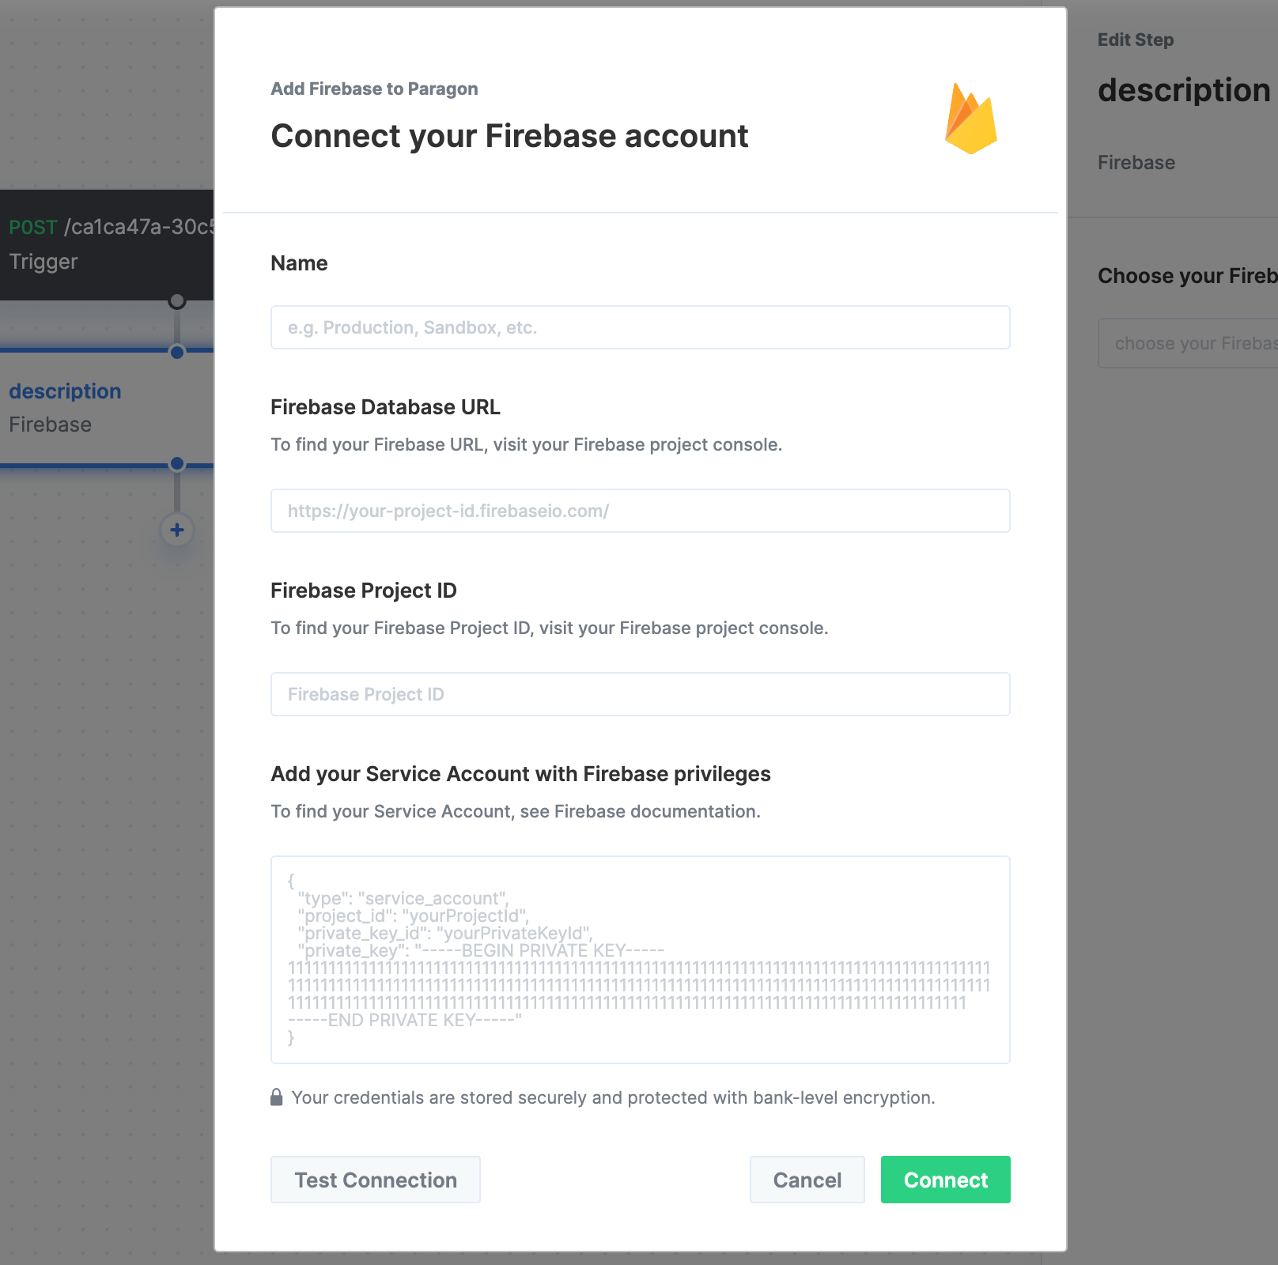Click the Add Firebase to Paragon heading
Image resolution: width=1278 pixels, height=1265 pixels.
[x=374, y=89]
